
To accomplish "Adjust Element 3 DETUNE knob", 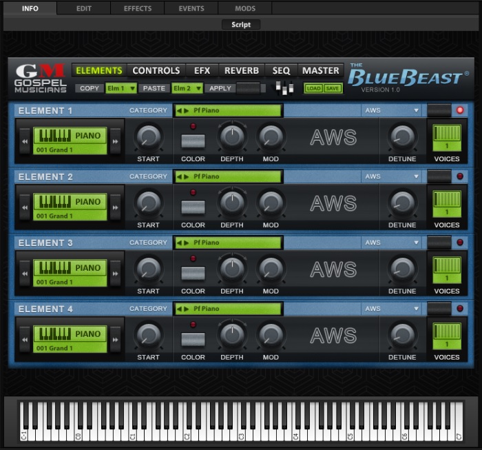I will click(x=402, y=269).
